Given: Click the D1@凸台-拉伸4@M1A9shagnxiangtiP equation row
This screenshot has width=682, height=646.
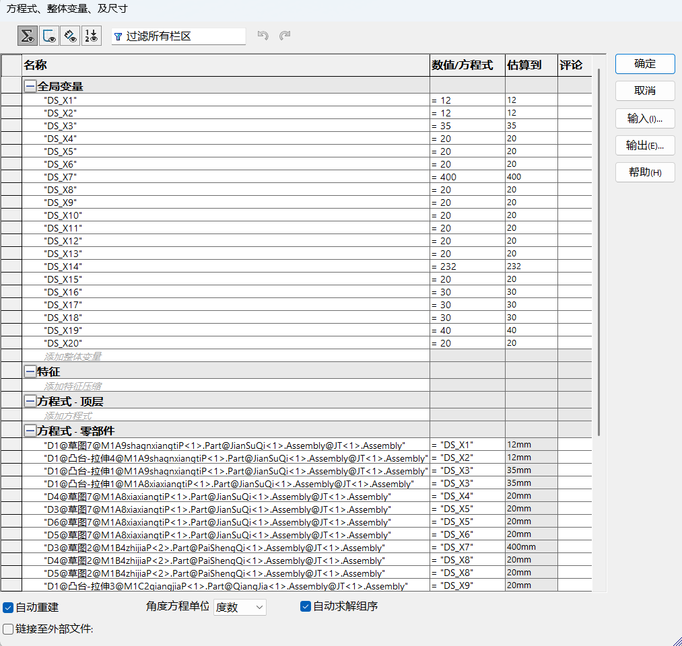Looking at the screenshot, I should (226, 458).
